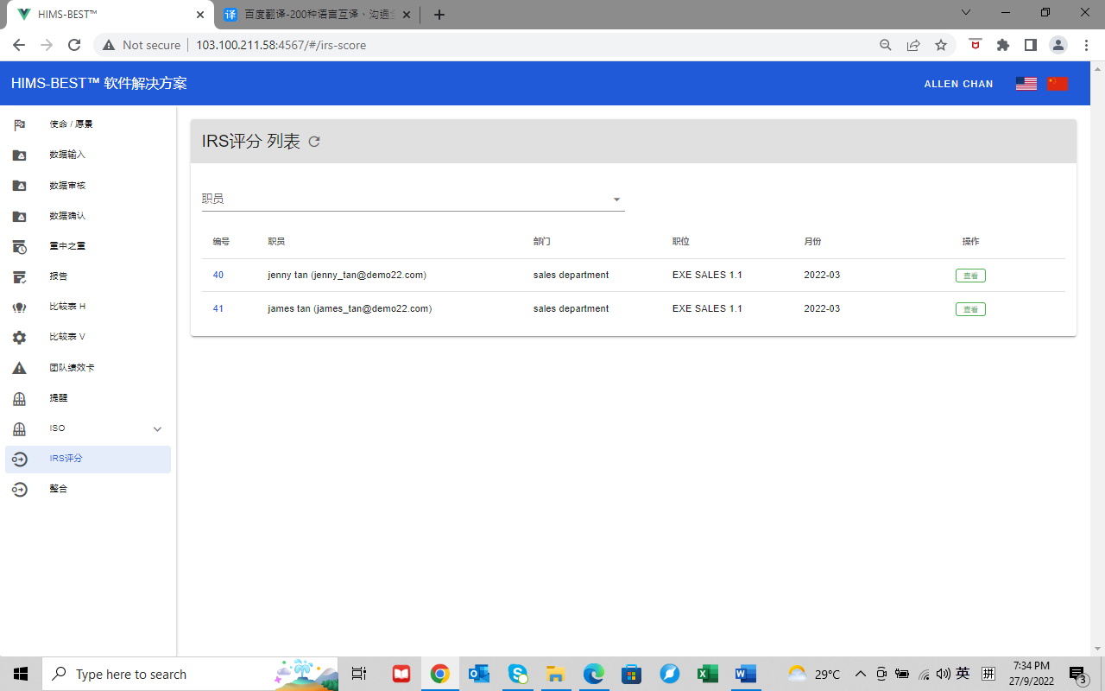
Task: Click the browser address bar URL
Action: [x=281, y=45]
